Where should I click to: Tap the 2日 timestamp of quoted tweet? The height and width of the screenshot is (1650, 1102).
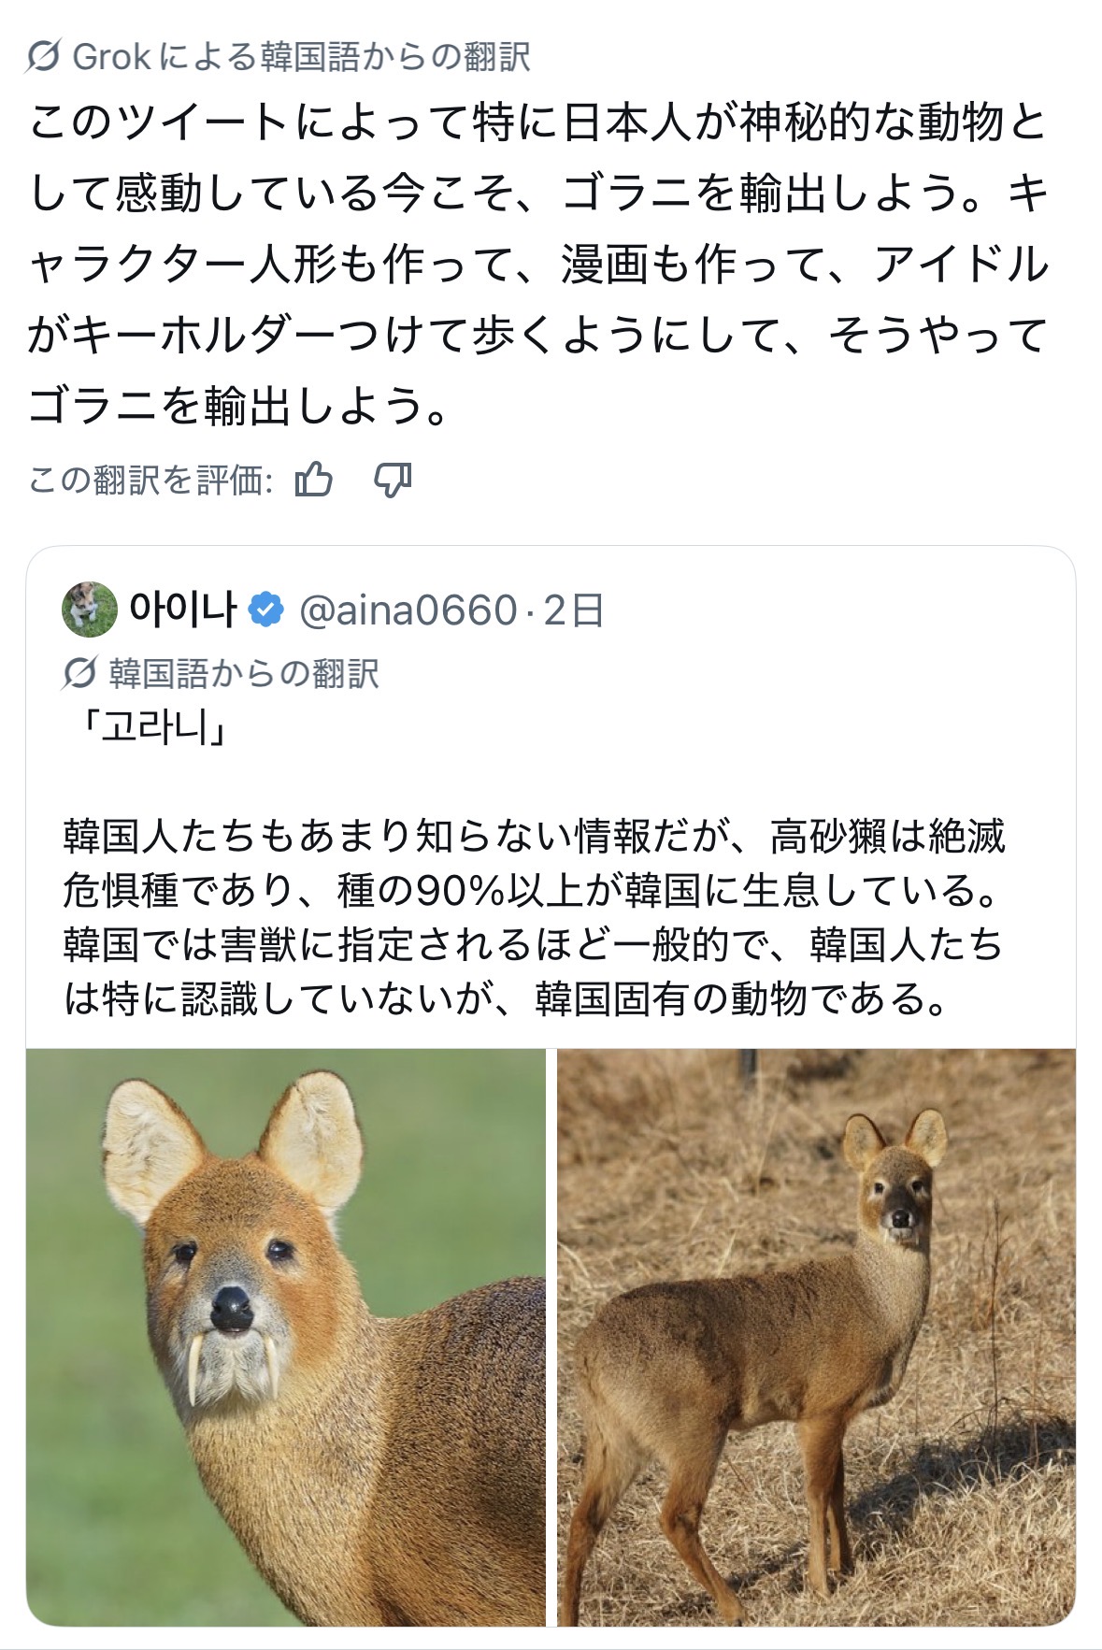click(573, 610)
